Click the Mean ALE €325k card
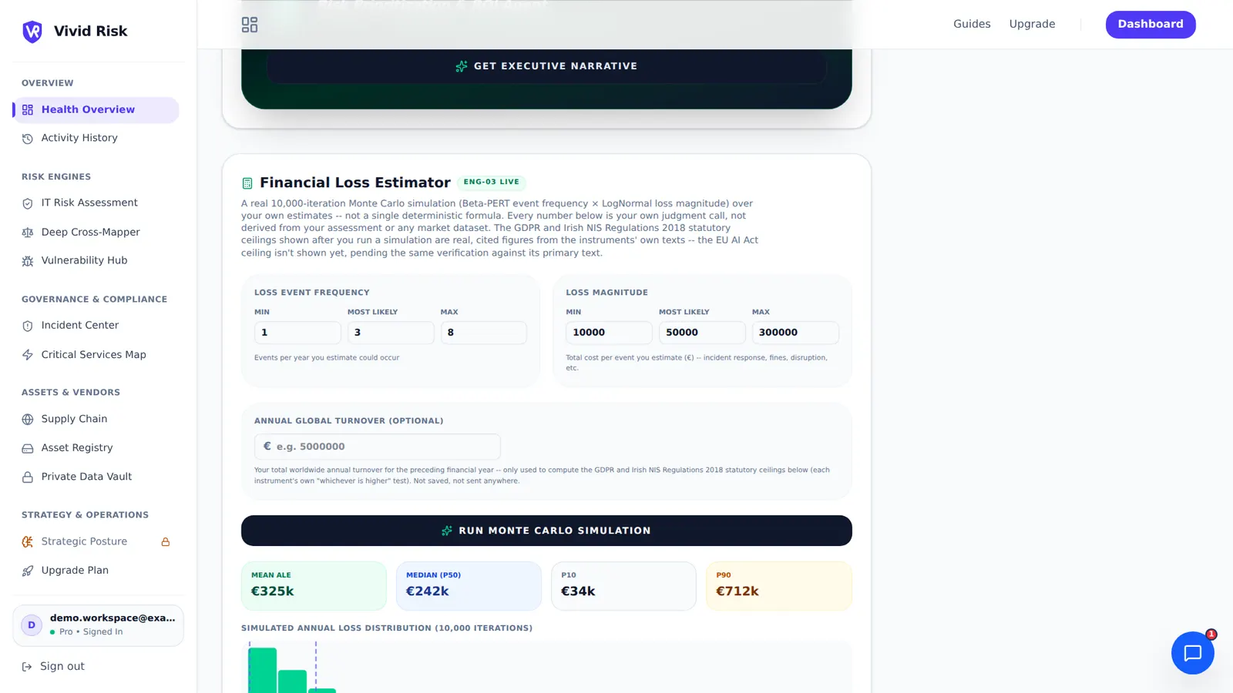This screenshot has width=1233, height=693. (314, 586)
